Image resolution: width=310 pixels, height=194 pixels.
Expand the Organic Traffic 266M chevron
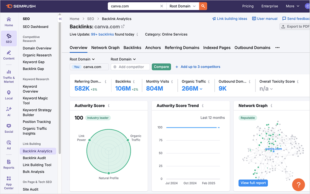[201, 89]
